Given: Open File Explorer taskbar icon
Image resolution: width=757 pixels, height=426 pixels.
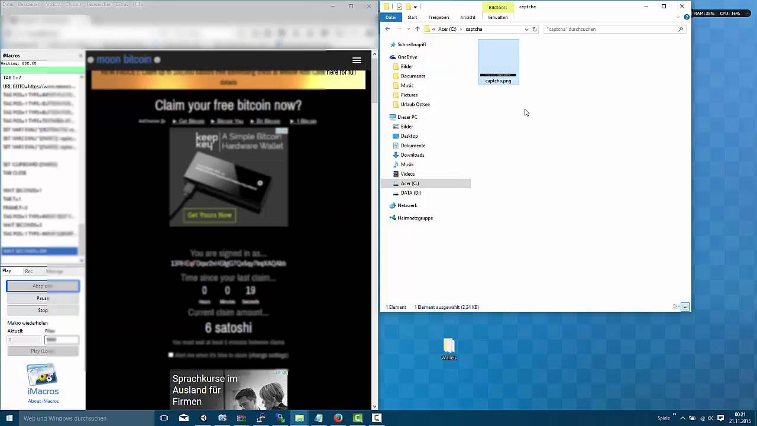Looking at the screenshot, I should (299, 418).
